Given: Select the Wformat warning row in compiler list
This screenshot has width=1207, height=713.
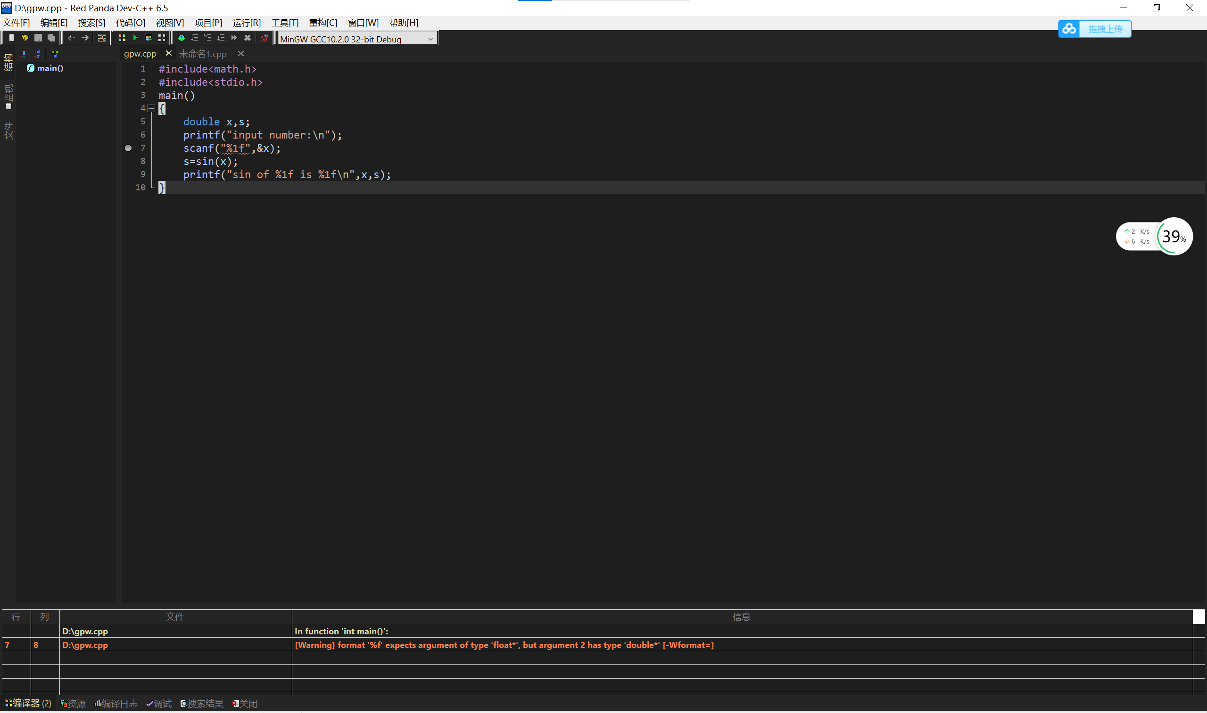Looking at the screenshot, I should 503,645.
